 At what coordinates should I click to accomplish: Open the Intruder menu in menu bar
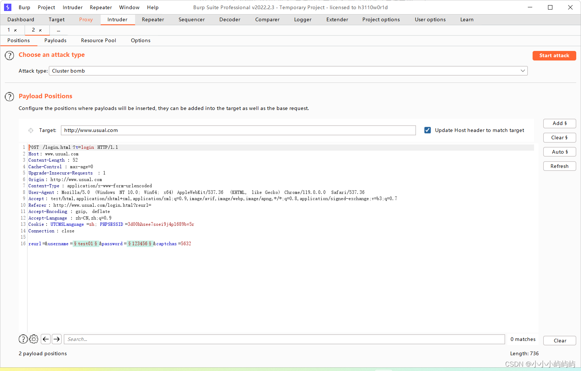point(73,7)
